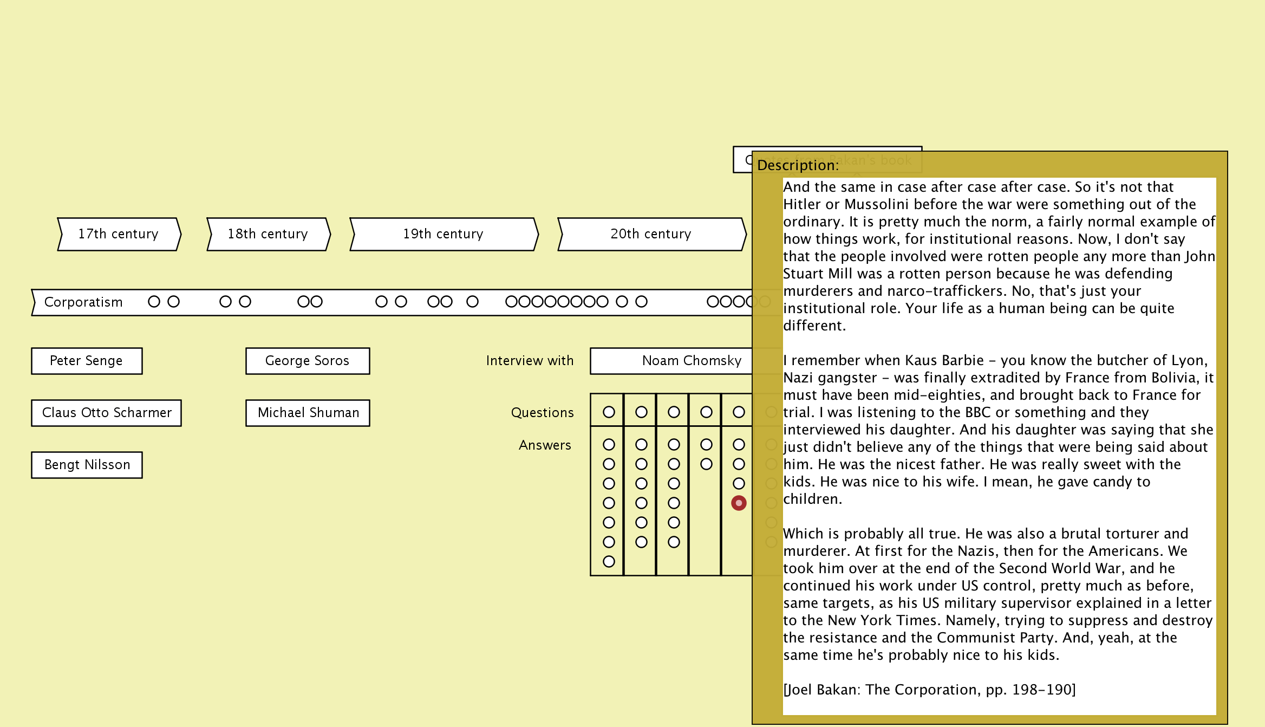Image resolution: width=1265 pixels, height=727 pixels.
Task: Click the Corporatism timeline label
Action: (x=83, y=302)
